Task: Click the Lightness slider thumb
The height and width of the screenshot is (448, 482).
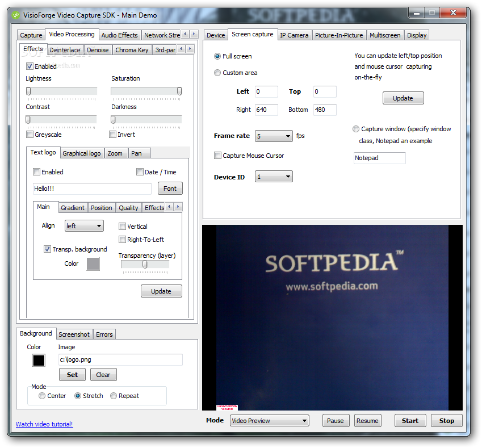Action: [x=28, y=91]
